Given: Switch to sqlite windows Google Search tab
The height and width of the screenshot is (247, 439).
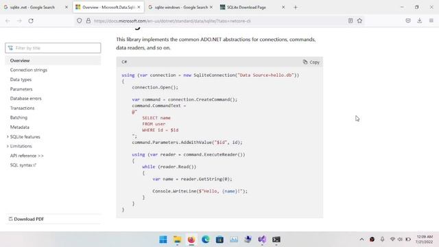Looking at the screenshot, I should click(180, 8).
